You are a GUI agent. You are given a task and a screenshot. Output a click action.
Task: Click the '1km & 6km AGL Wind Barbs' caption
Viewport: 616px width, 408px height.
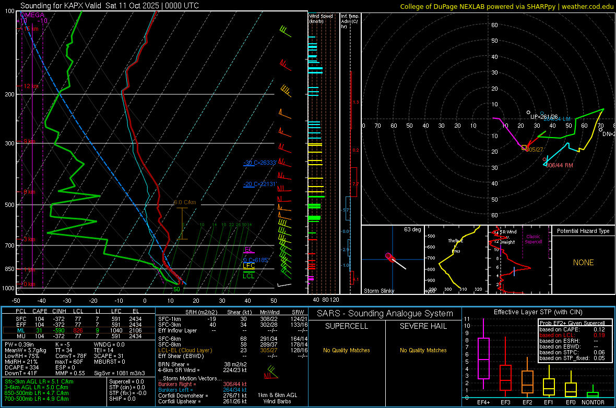coord(277,398)
